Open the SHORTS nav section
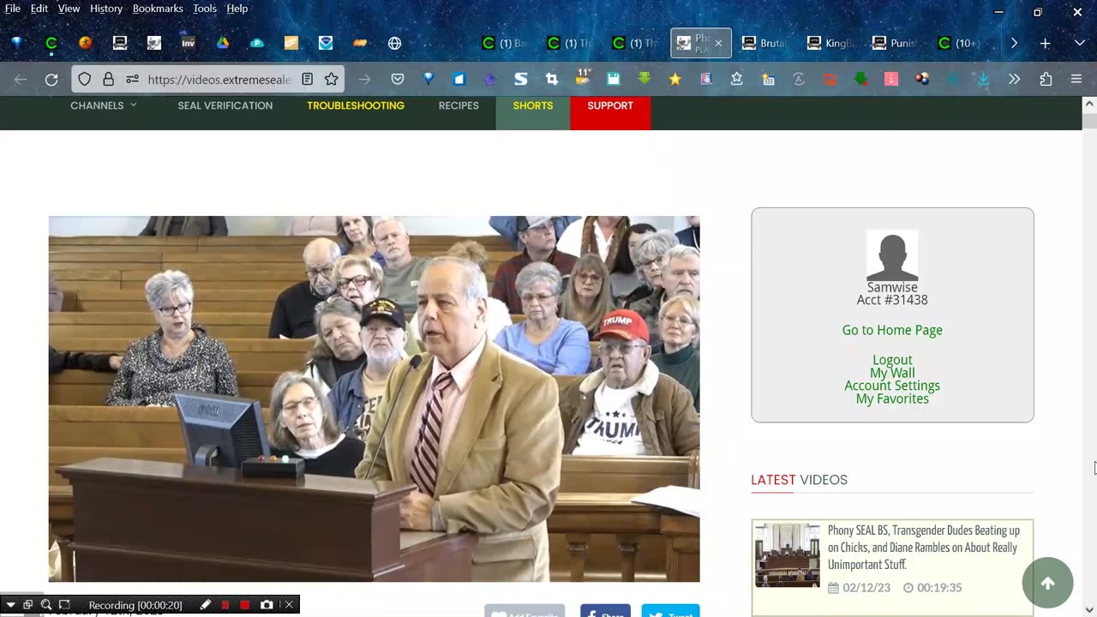 (x=533, y=105)
